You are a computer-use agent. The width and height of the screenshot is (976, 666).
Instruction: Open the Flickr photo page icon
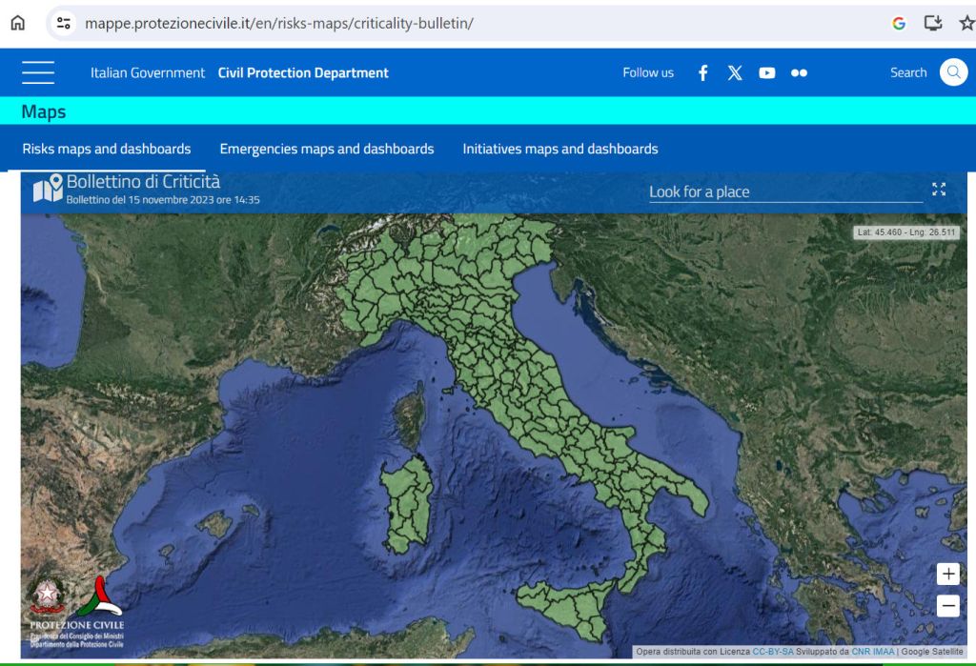799,73
